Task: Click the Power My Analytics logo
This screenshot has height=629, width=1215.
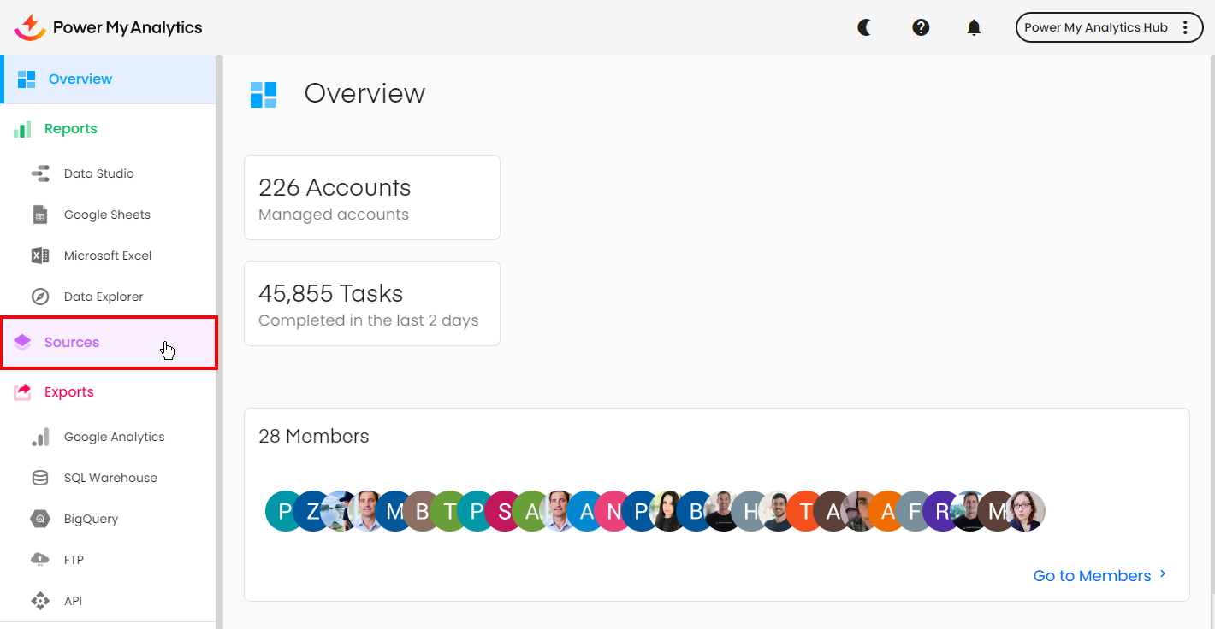Action: (109, 27)
